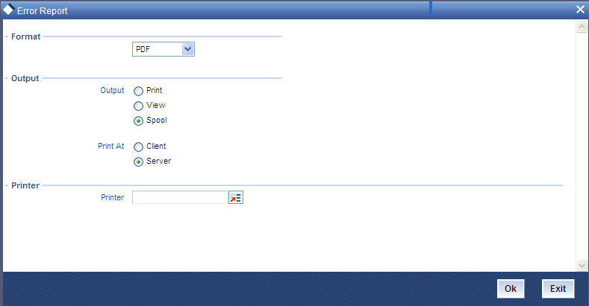Click the Error Report title bar text
The width and height of the screenshot is (589, 306).
pyautogui.click(x=43, y=11)
